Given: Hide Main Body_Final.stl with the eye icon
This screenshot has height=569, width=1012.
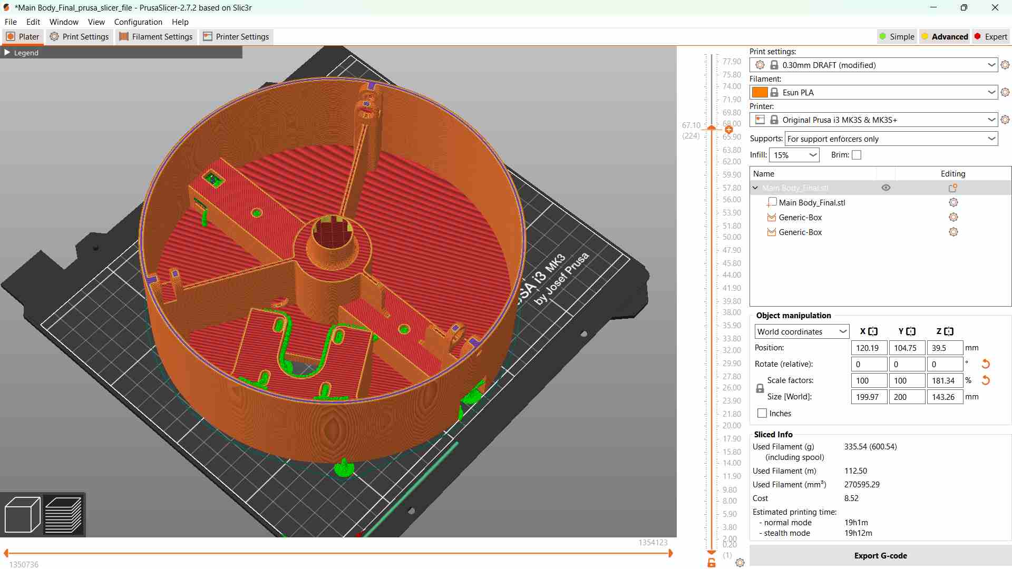Looking at the screenshot, I should (886, 188).
